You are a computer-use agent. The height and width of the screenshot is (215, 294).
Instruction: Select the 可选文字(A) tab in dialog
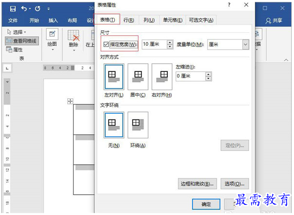click(201, 20)
